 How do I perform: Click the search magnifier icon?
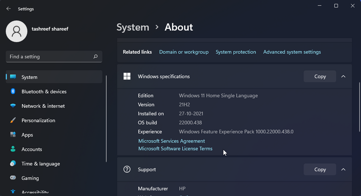pos(96,57)
